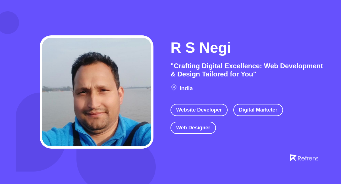Select the profile photo of R S Negi
This screenshot has width=341, height=184.
[x=97, y=91]
